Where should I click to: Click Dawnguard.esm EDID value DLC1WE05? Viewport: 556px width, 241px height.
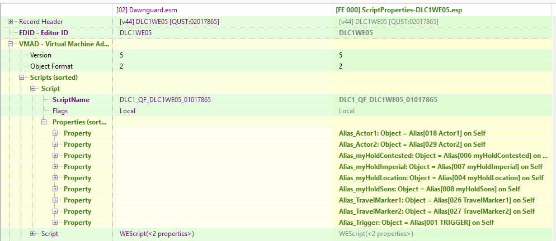pos(135,33)
